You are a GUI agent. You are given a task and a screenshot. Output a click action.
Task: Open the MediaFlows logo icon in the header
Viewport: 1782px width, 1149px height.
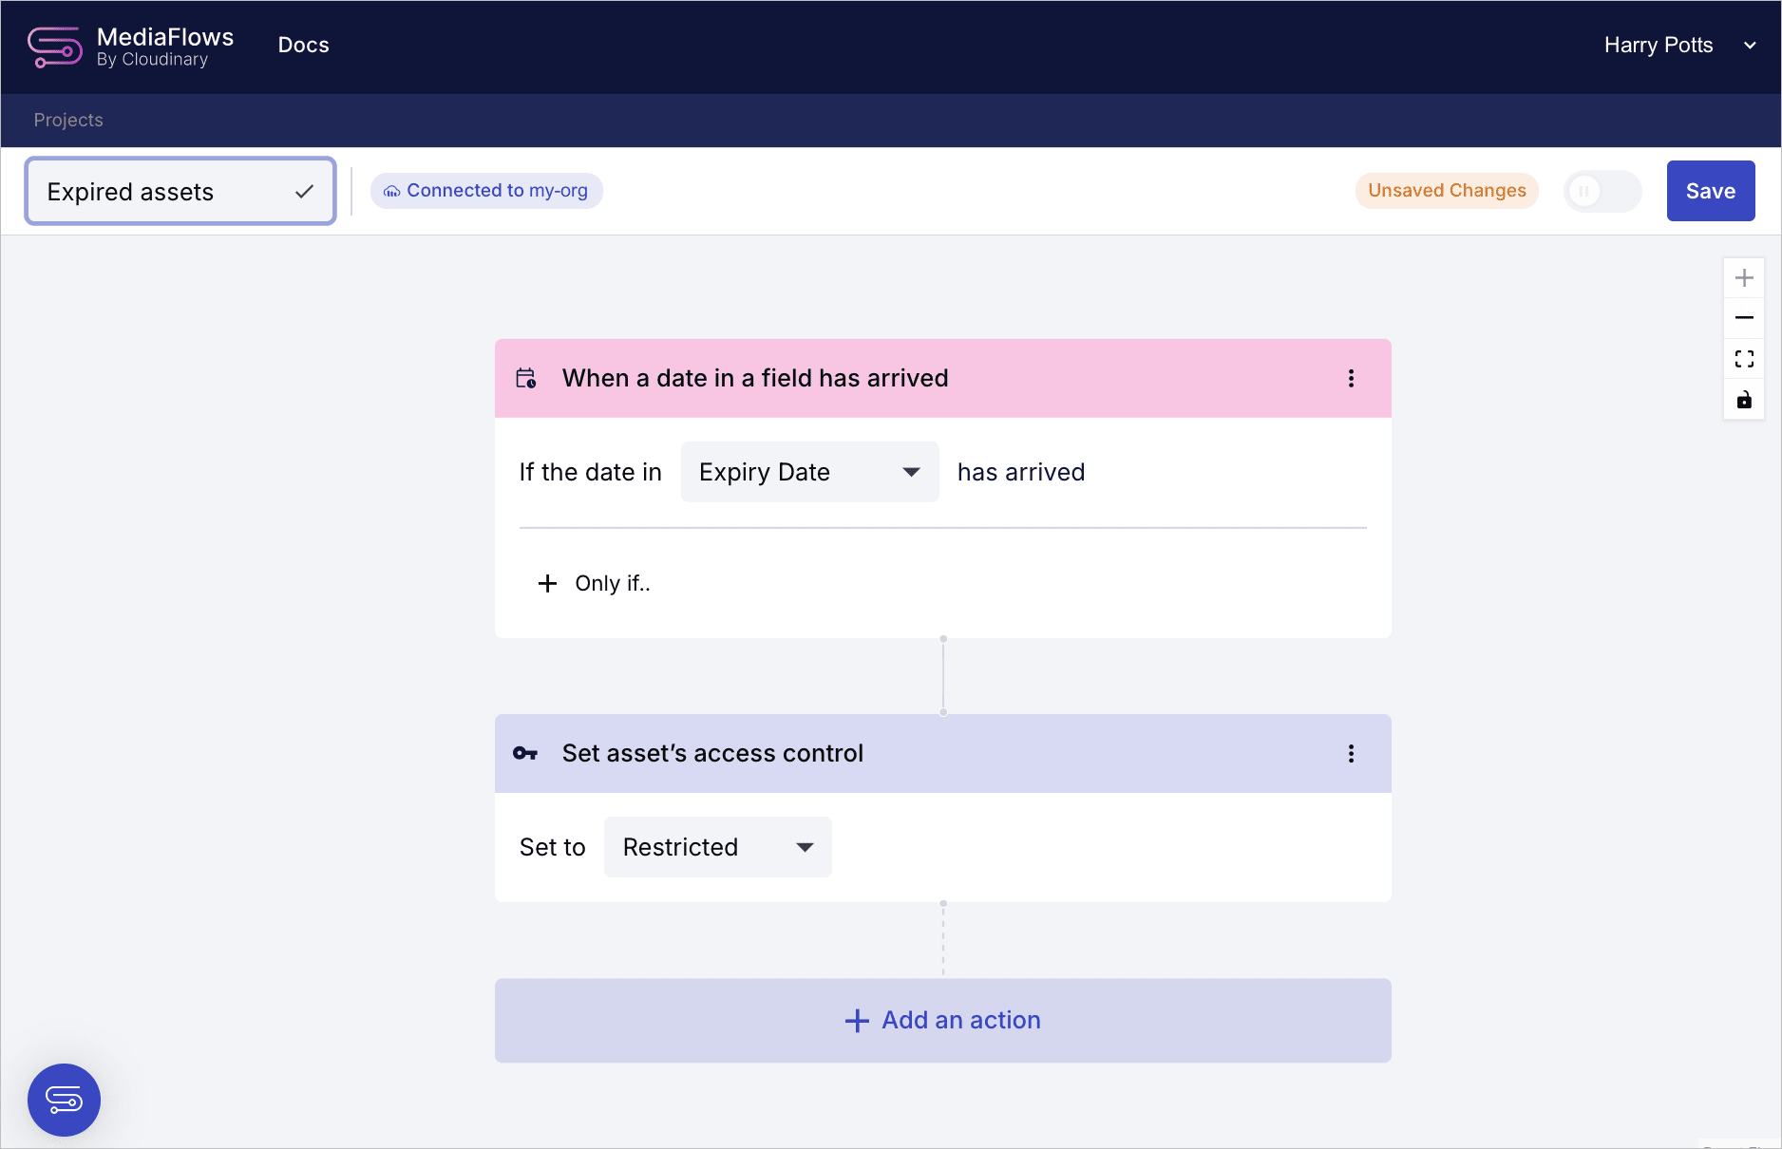pyautogui.click(x=54, y=47)
